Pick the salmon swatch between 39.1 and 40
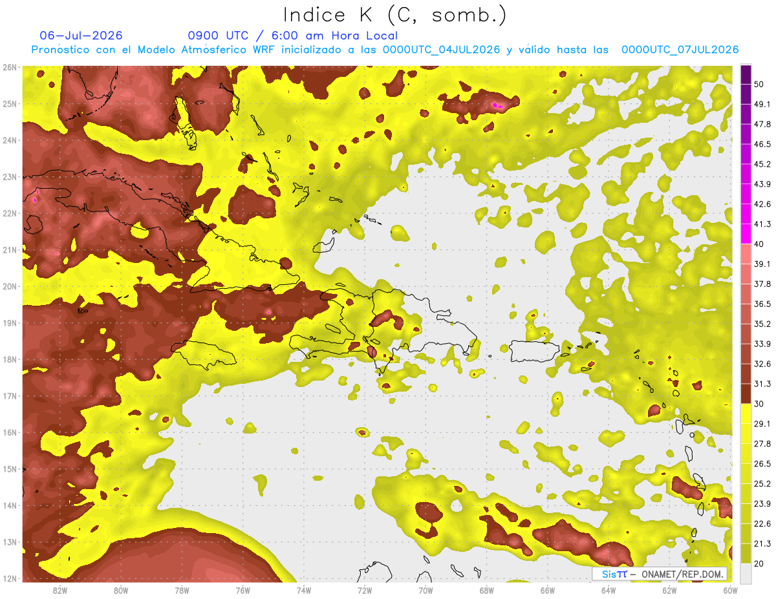The height and width of the screenshot is (599, 776). (746, 254)
